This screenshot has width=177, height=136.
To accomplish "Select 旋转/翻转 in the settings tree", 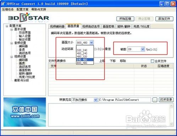I will (x=26, y=74).
